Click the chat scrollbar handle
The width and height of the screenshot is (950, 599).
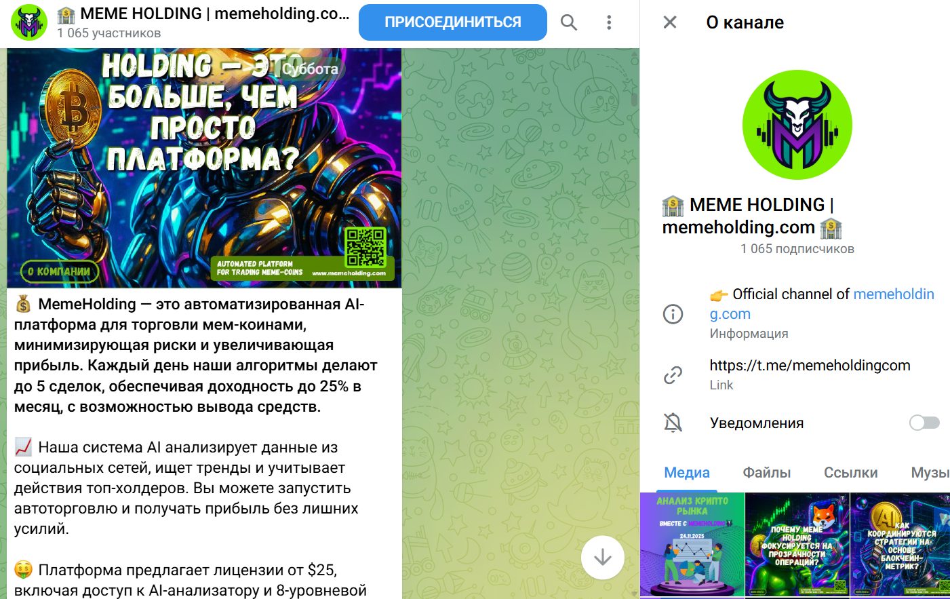pyautogui.click(x=635, y=99)
